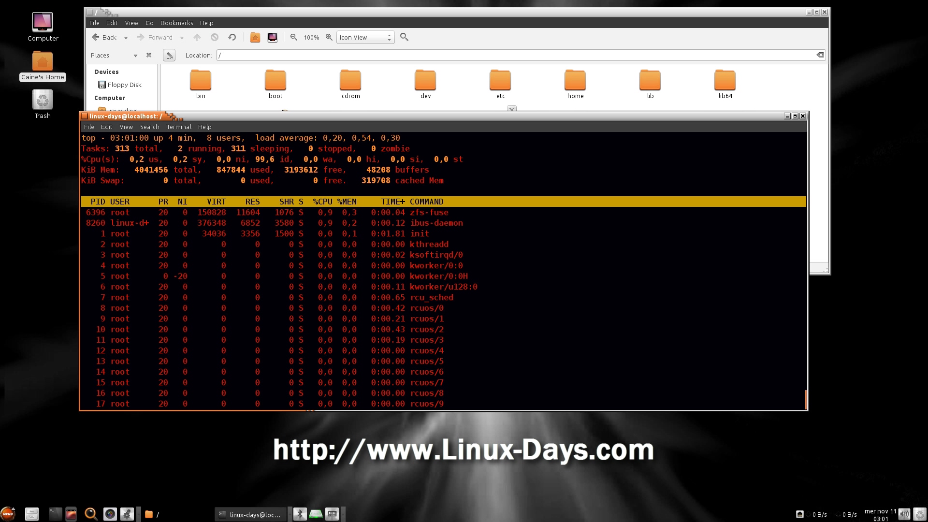Launch the terminal from the panel
The image size is (928, 522).
[x=55, y=514]
